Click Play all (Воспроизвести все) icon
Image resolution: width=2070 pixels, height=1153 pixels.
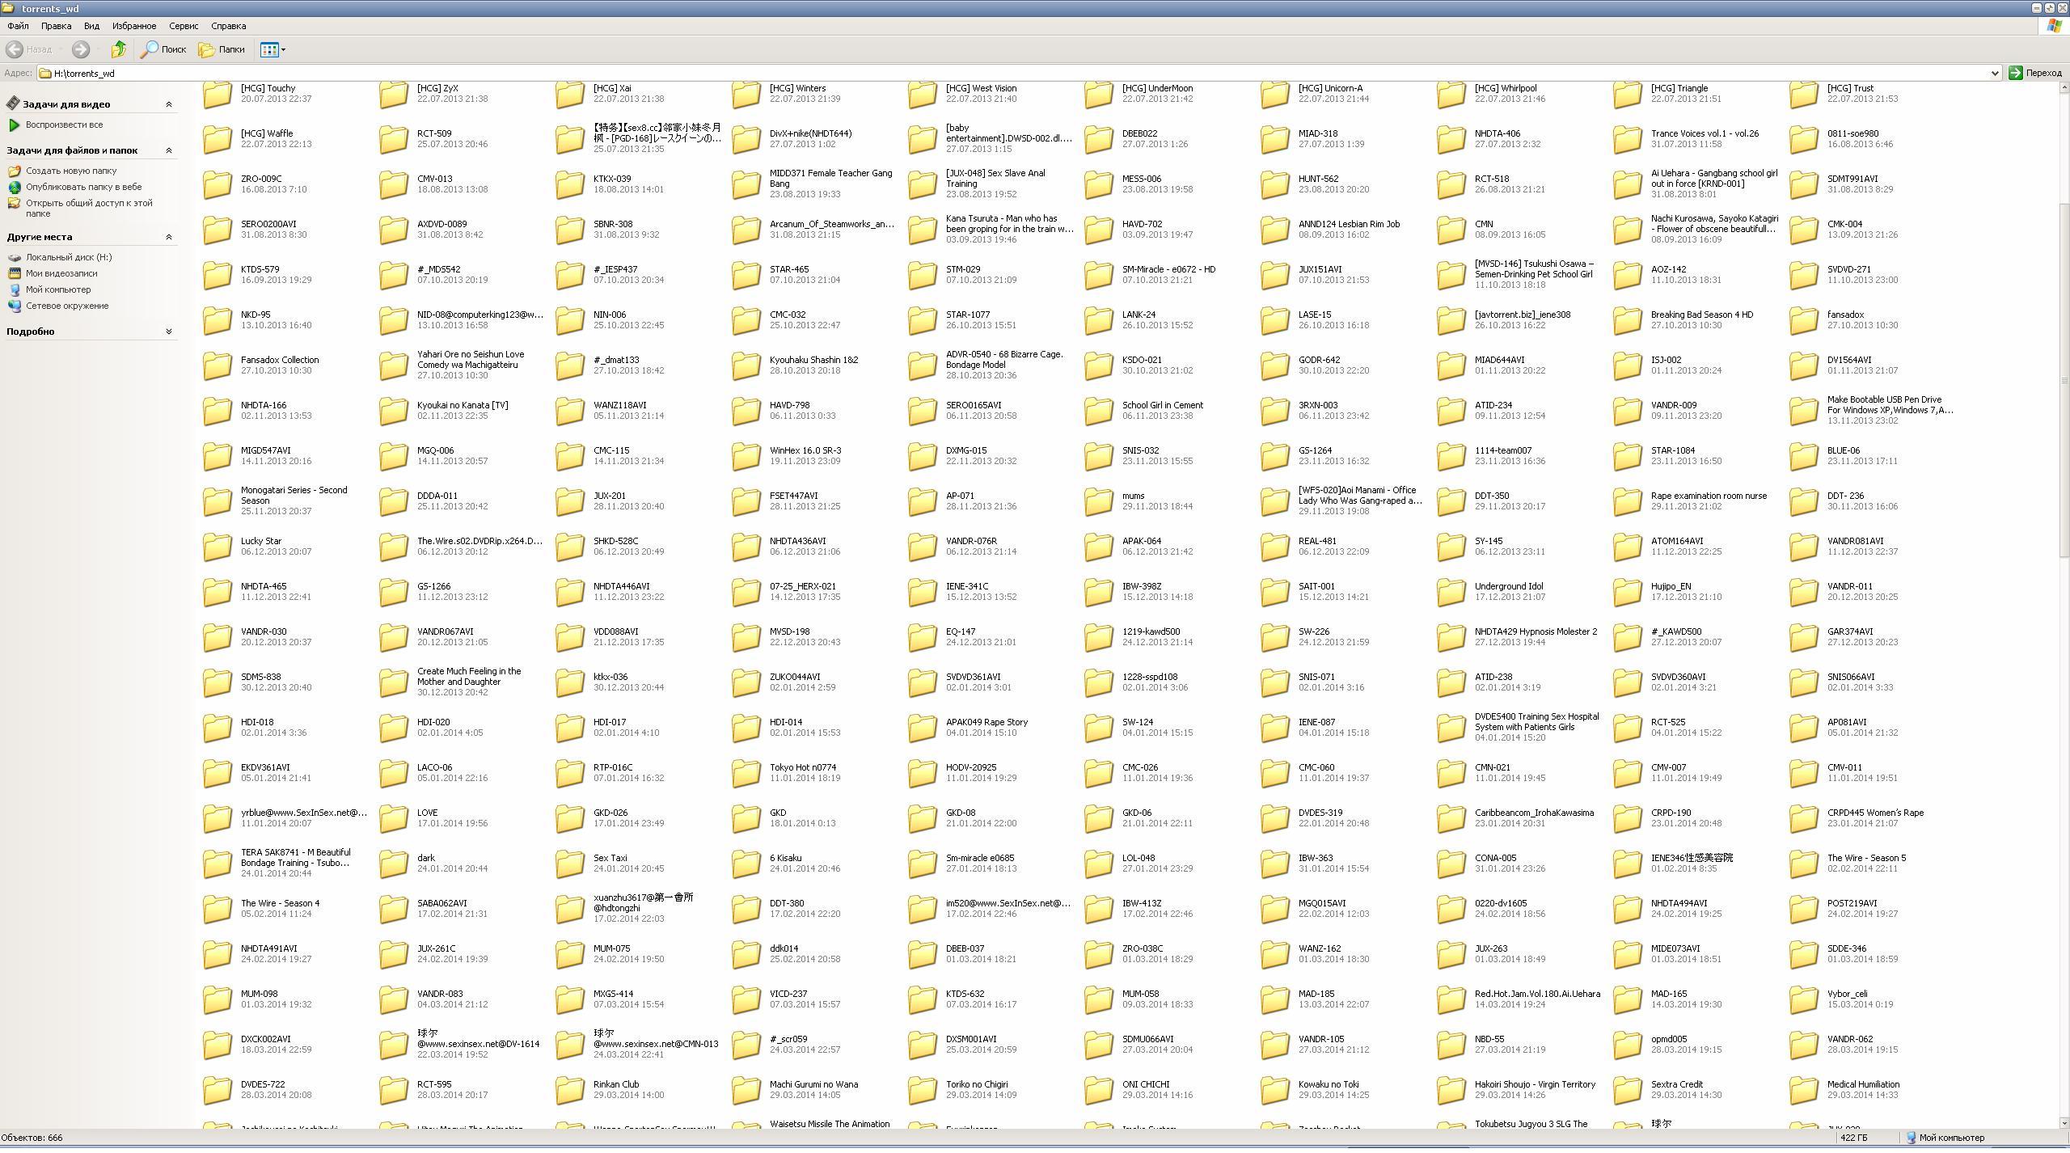(14, 125)
